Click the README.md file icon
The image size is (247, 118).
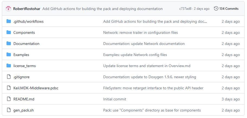click(x=9, y=99)
